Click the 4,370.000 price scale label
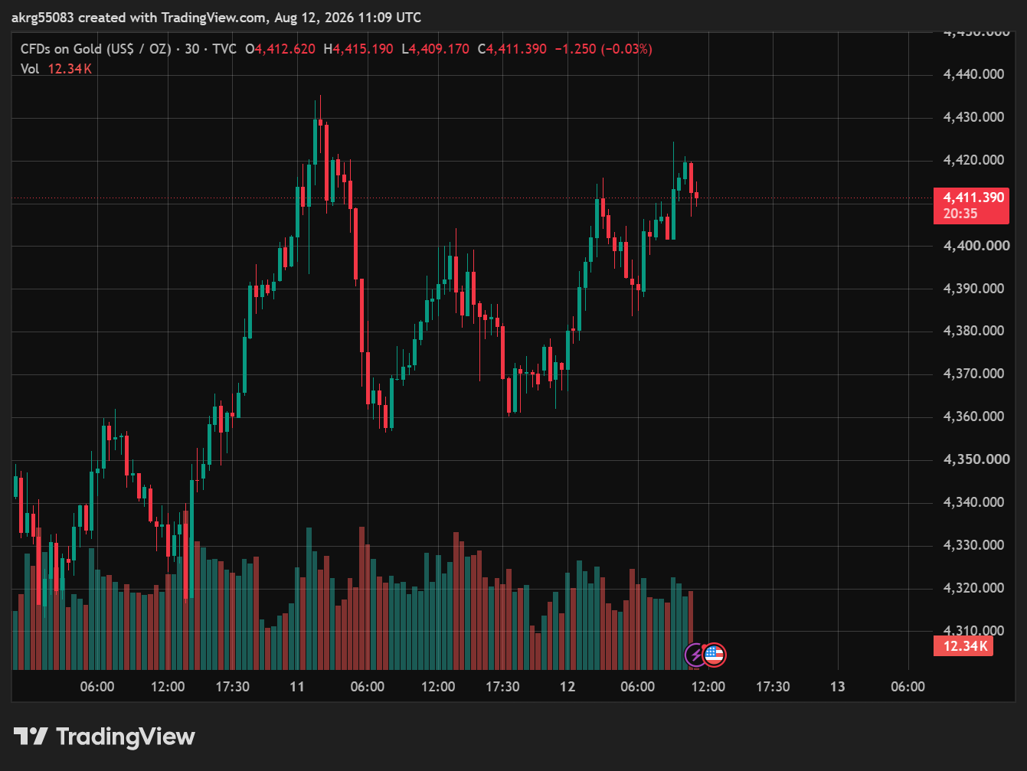The width and height of the screenshot is (1027, 771). point(973,374)
